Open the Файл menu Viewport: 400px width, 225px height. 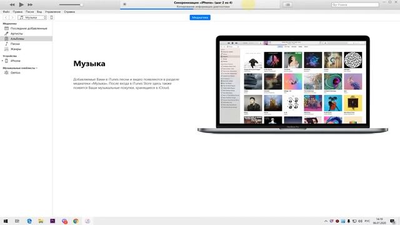pyautogui.click(x=6, y=12)
